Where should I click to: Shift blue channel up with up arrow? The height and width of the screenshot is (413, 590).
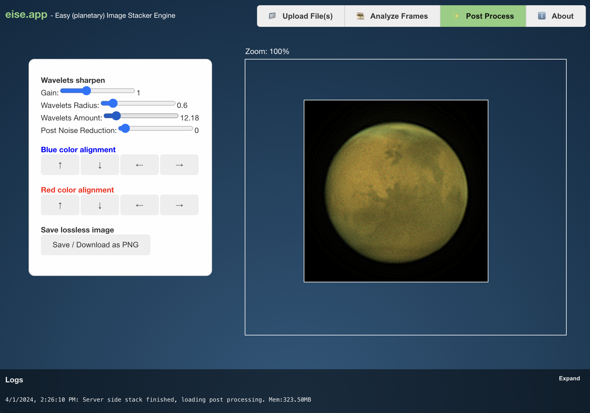click(60, 165)
